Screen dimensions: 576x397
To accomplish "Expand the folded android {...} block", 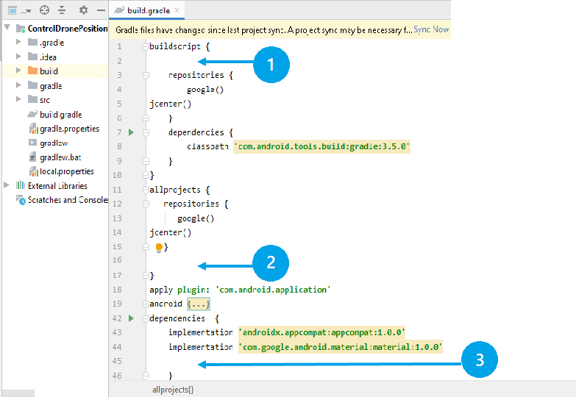I will [199, 304].
